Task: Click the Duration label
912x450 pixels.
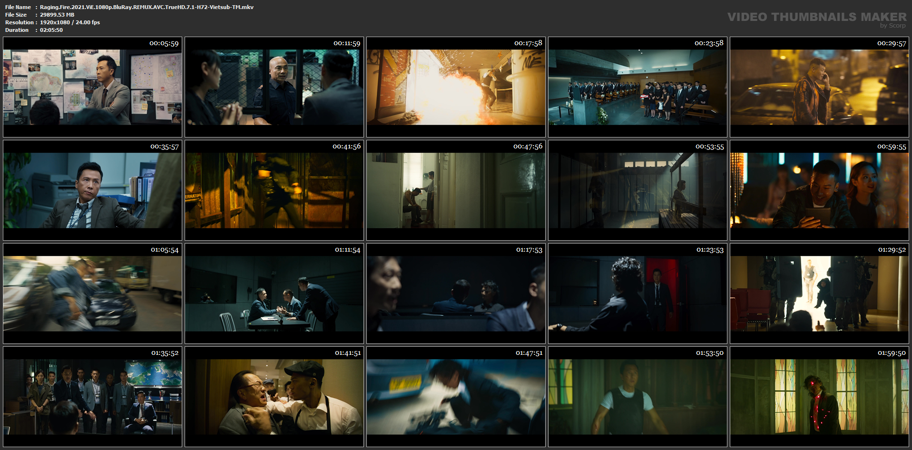Action: pos(17,30)
